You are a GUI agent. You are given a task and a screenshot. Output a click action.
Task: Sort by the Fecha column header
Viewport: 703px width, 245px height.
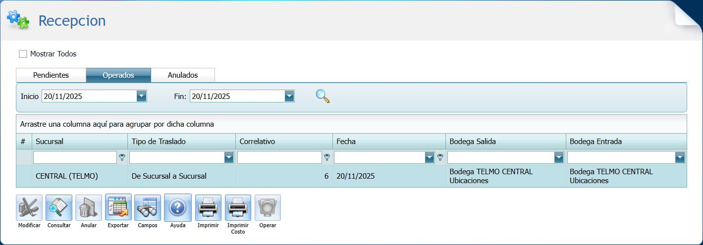(x=389, y=142)
